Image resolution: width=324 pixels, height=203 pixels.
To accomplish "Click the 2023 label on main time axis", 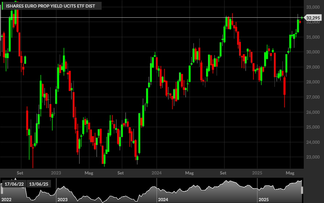I will [56, 173].
